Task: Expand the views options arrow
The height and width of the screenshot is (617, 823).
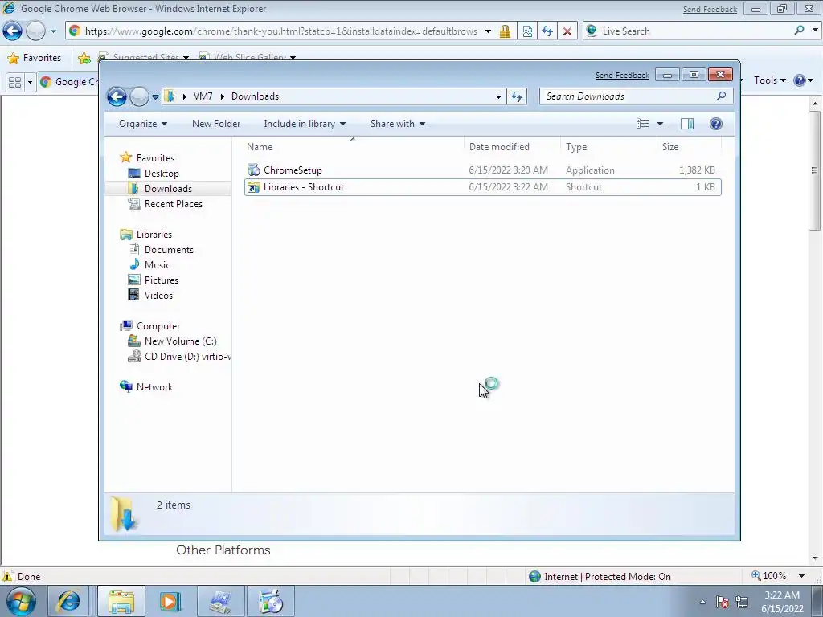Action: [661, 124]
